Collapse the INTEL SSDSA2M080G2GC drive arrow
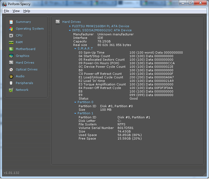Image resolution: width=209 pixels, height=179 pixels. coord(70,30)
